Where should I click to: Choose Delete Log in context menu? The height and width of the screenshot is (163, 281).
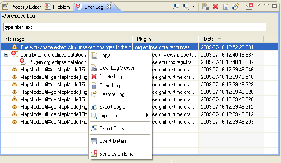click(x=120, y=77)
